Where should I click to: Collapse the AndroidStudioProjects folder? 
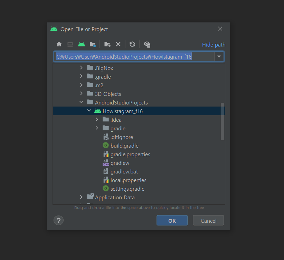coord(81,102)
